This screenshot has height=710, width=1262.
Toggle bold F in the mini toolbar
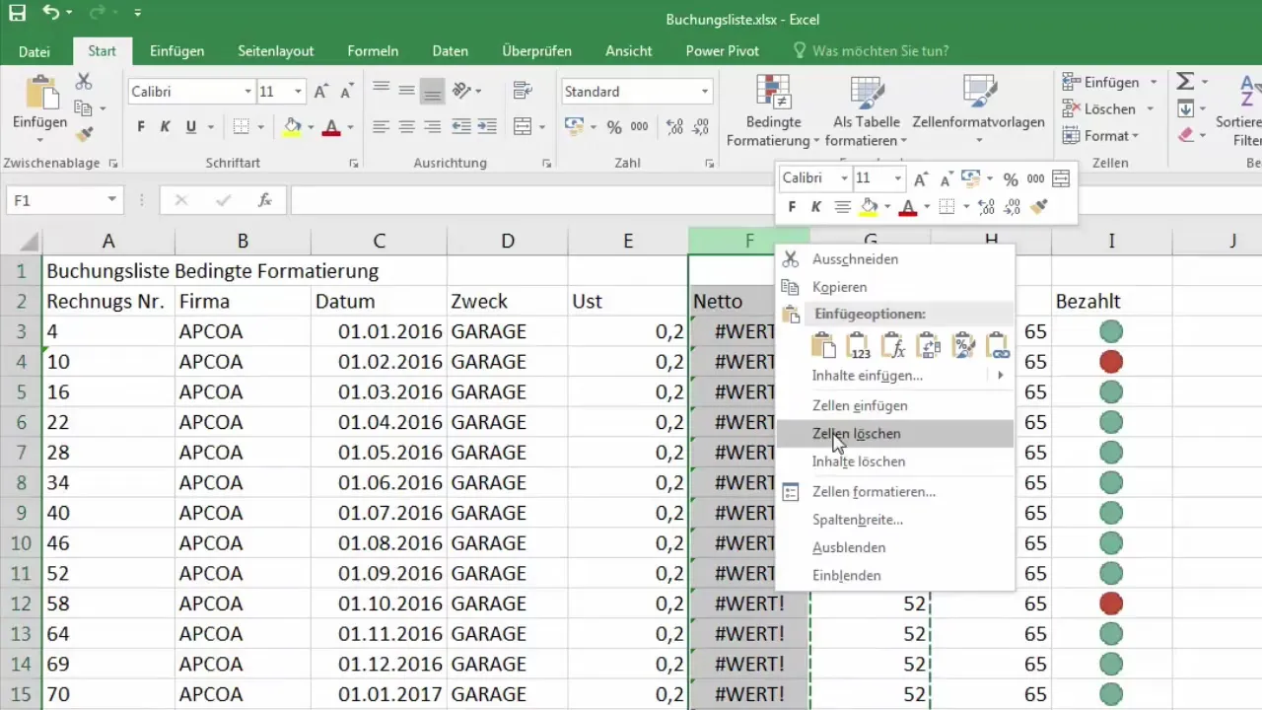(791, 207)
